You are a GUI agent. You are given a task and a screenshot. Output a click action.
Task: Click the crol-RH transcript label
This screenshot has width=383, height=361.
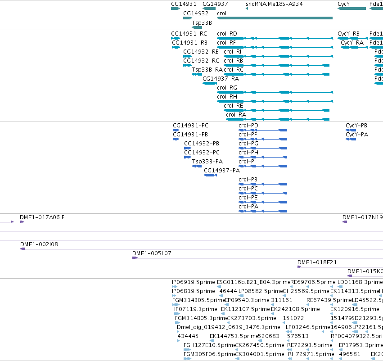coord(227,97)
